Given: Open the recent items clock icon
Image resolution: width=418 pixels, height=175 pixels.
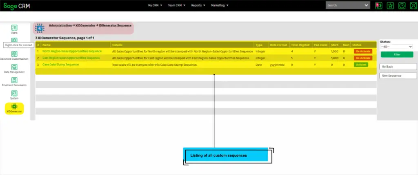Looking at the screenshot, I should point(402,6).
